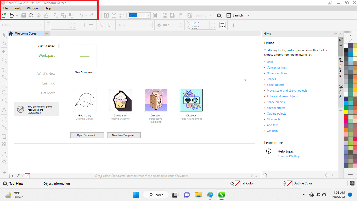Toggle Portrait page orientation

tap(83, 25)
